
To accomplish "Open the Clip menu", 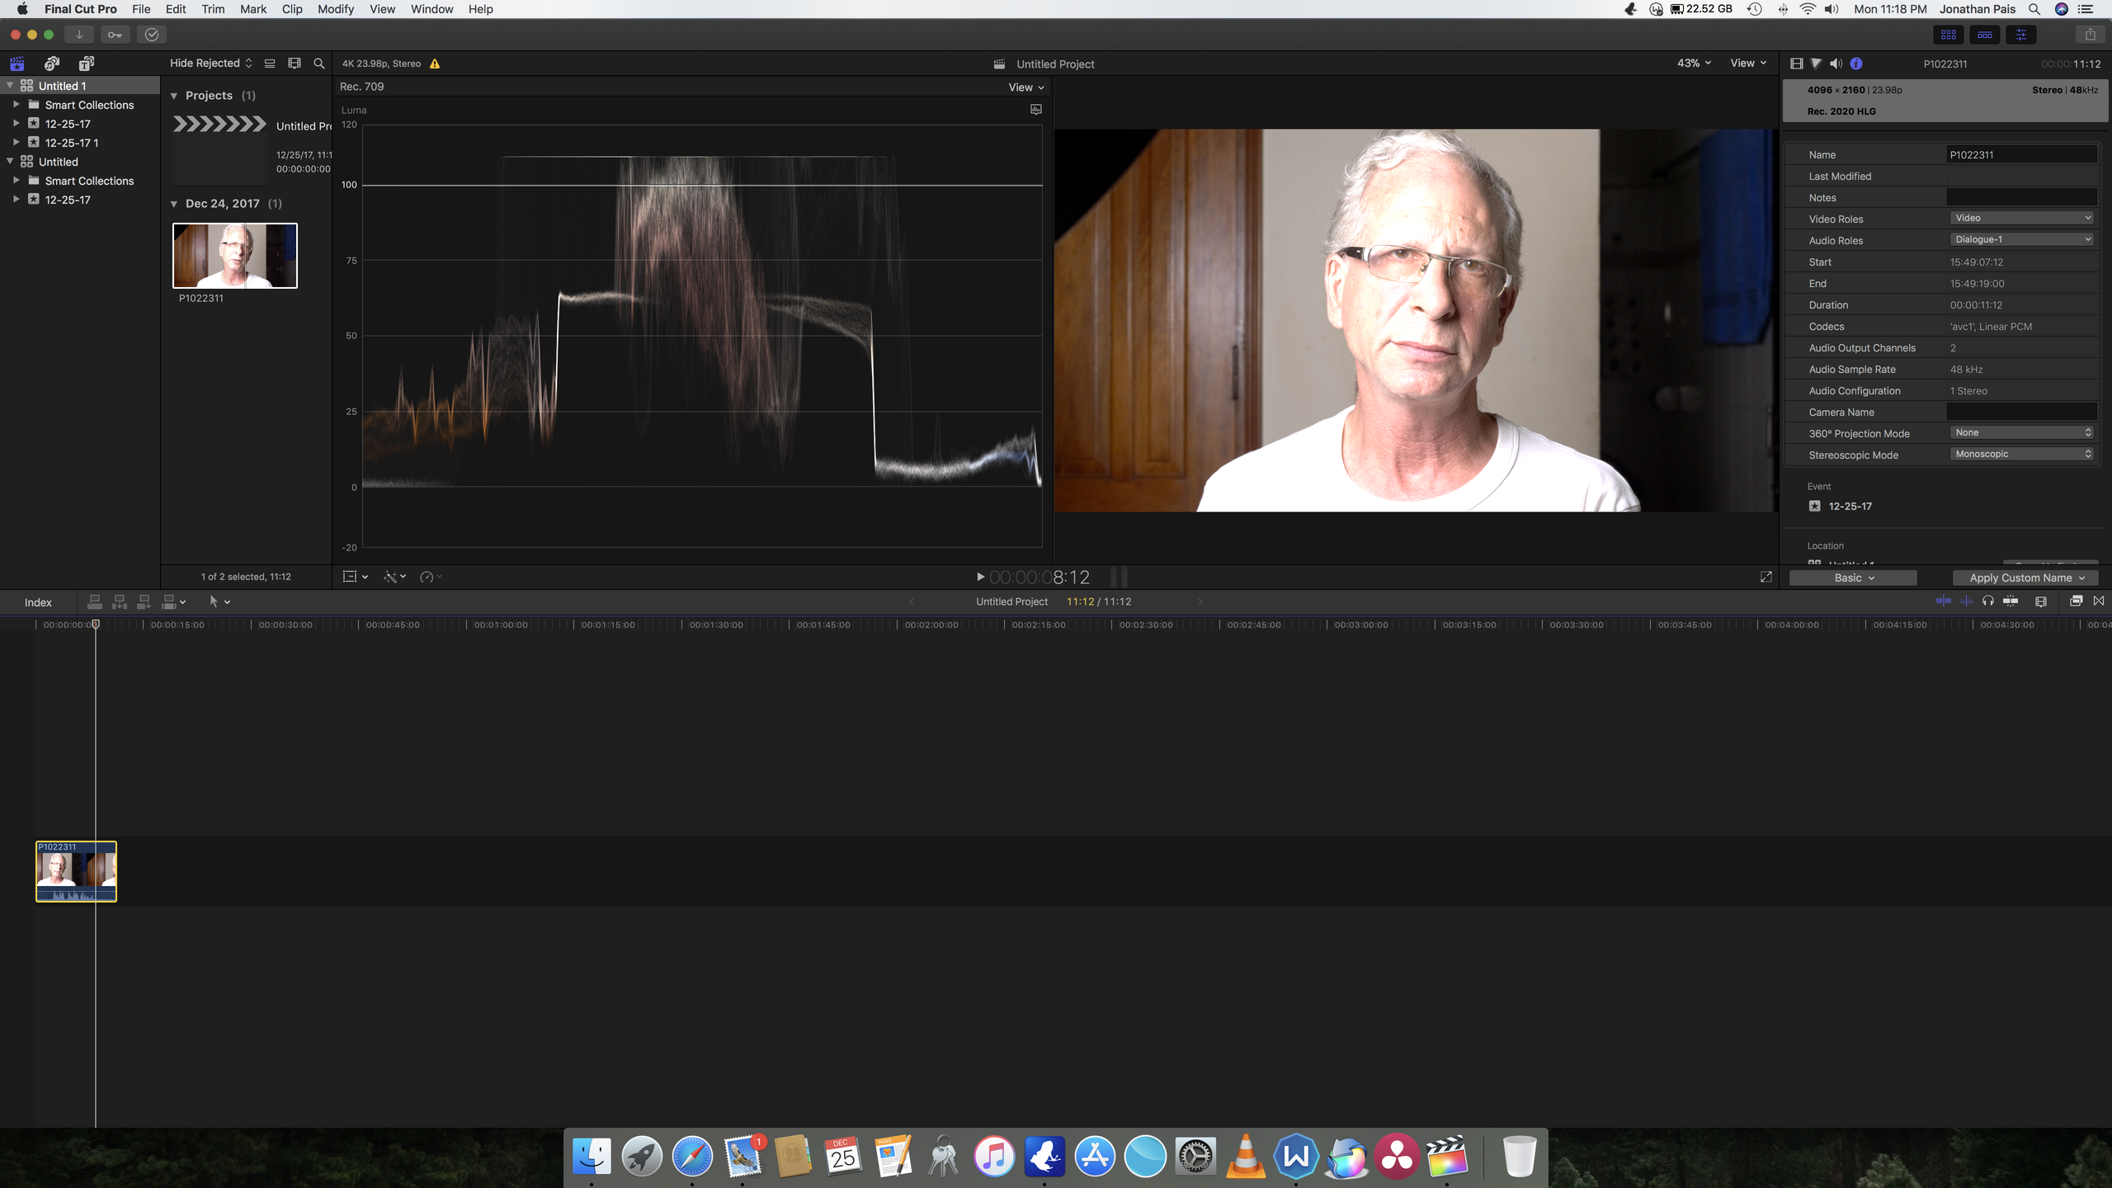I will (291, 9).
